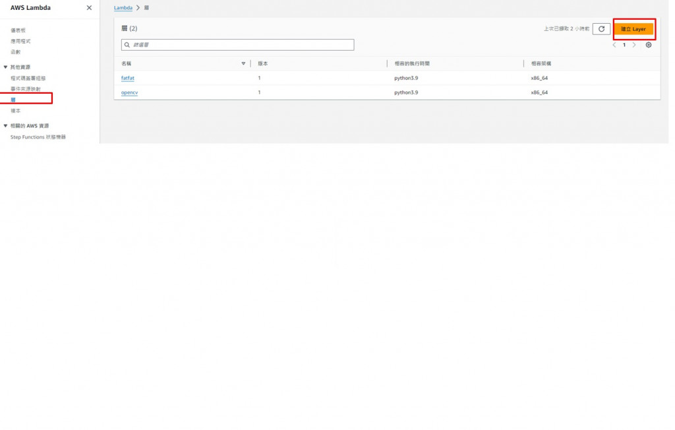Open 複本 in the sidebar
This screenshot has width=675, height=430.
pos(16,111)
